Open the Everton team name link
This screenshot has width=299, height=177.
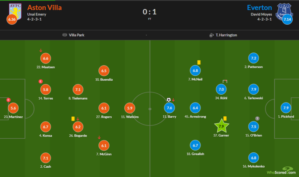pyautogui.click(x=259, y=7)
